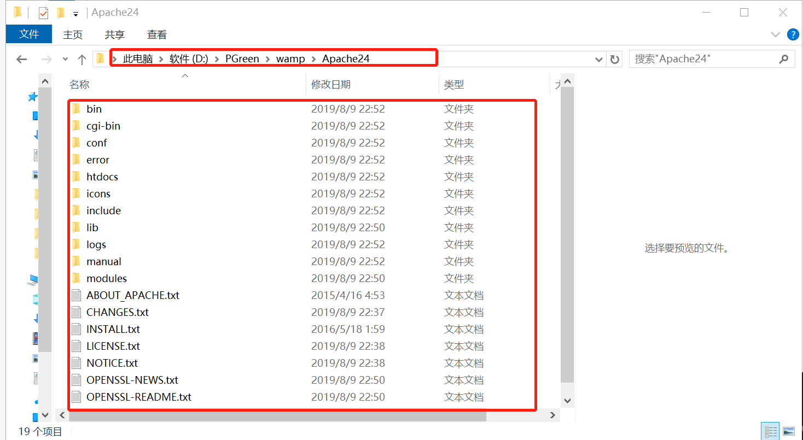Select the manual folder icon
The image size is (803, 440).
[x=77, y=261]
